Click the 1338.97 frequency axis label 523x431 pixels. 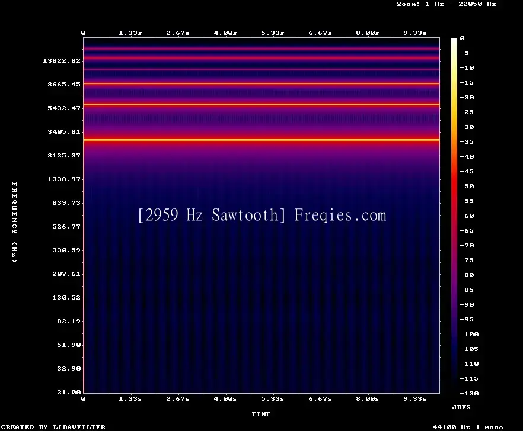click(x=64, y=179)
